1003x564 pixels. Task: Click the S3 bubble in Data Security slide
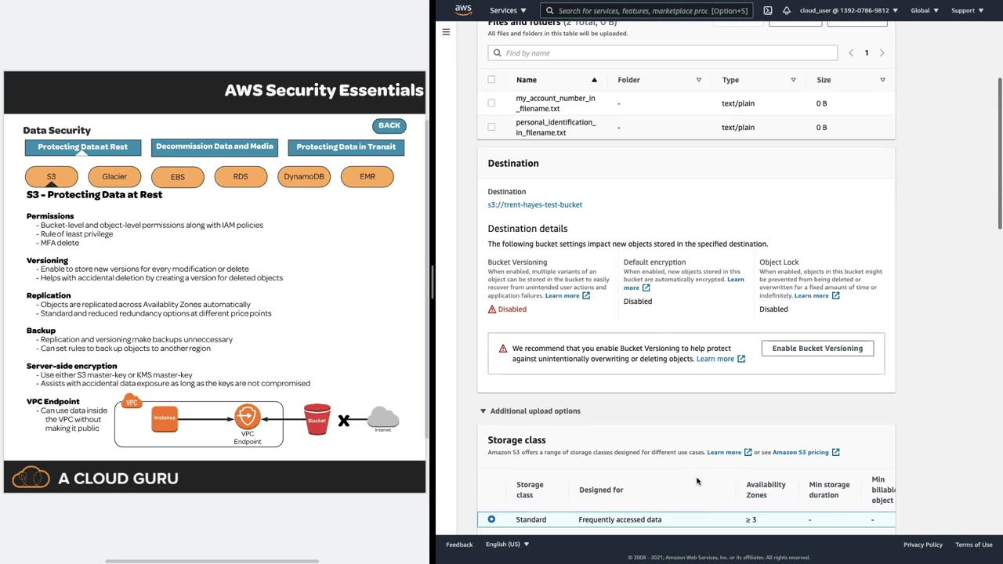52,176
